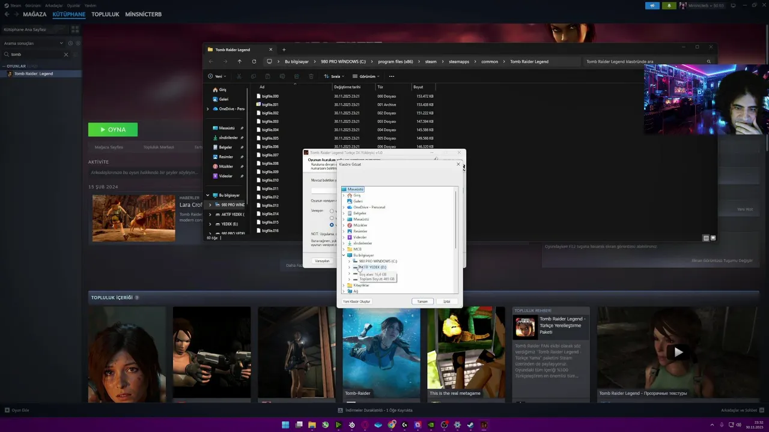The width and height of the screenshot is (769, 432).
Task: Refresh the File Explorer folder view
Action: pos(254,61)
